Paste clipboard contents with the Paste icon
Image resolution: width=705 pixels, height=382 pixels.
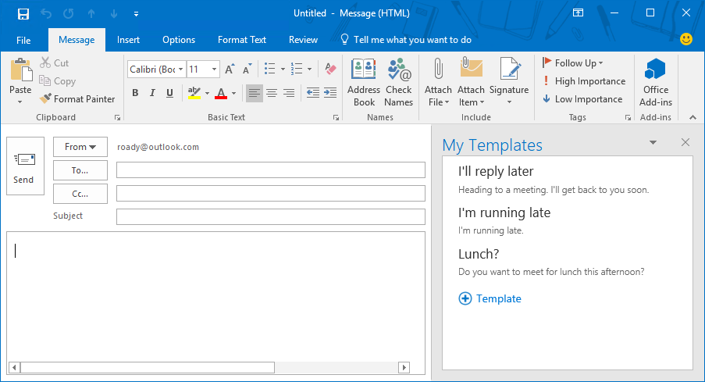click(x=20, y=71)
